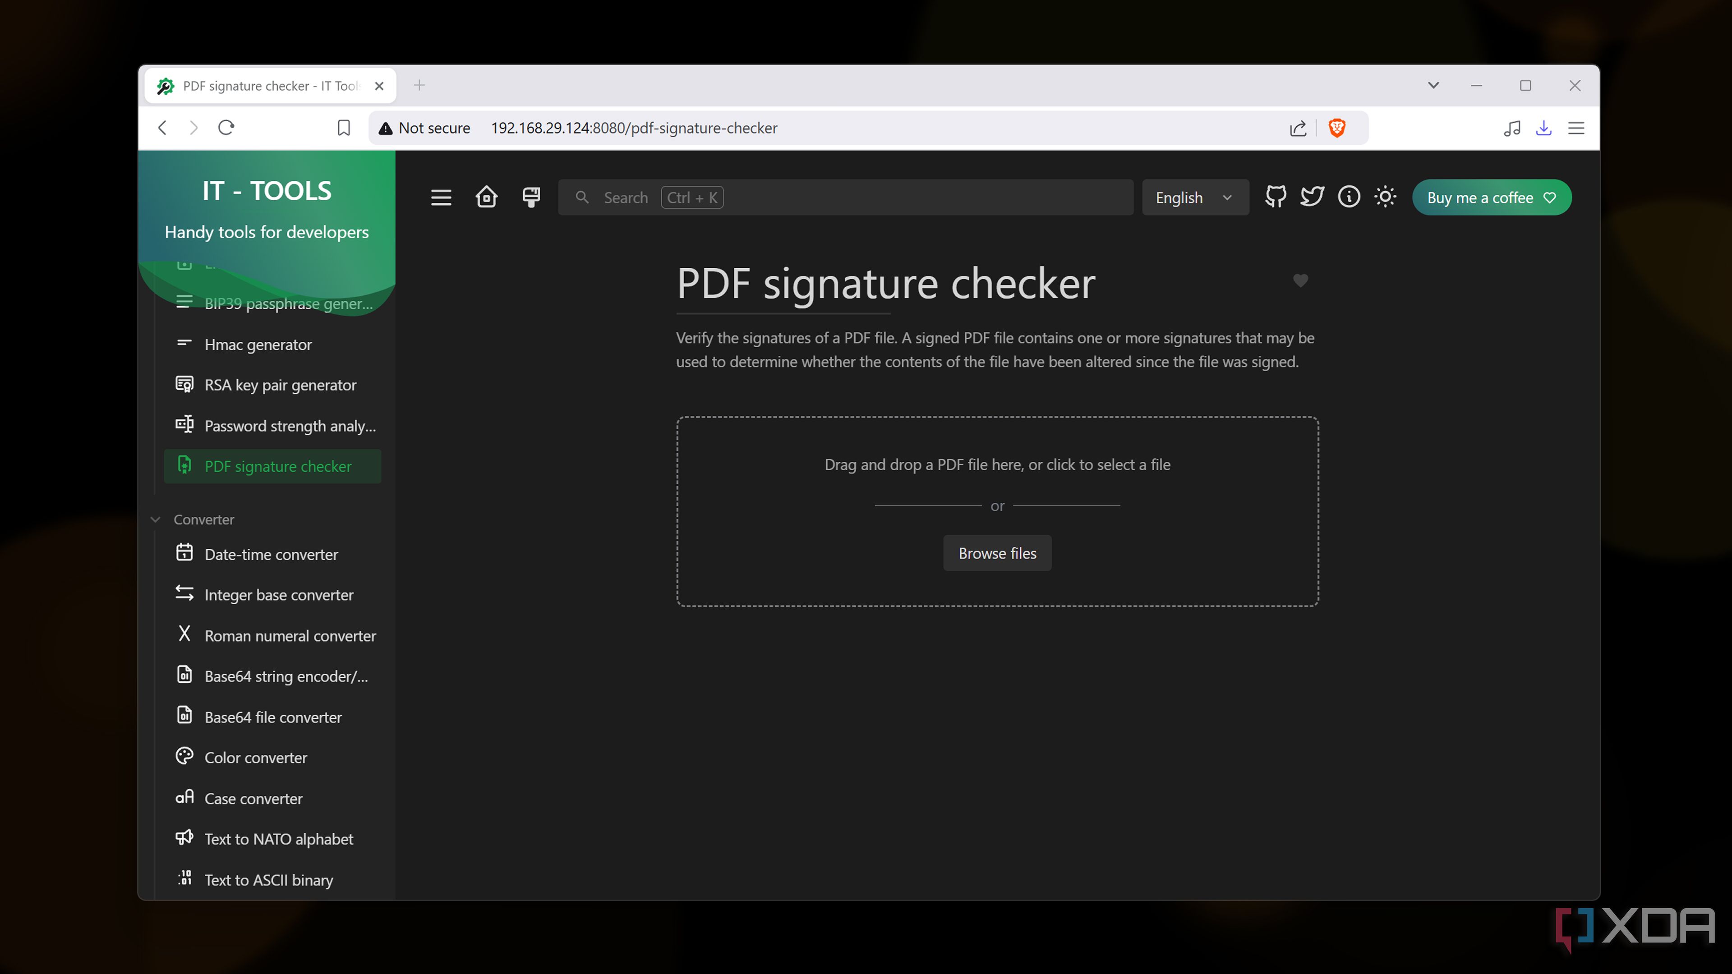Screen dimensions: 1732x974
Task: Click the Case converter aA icon
Action: pos(184,796)
